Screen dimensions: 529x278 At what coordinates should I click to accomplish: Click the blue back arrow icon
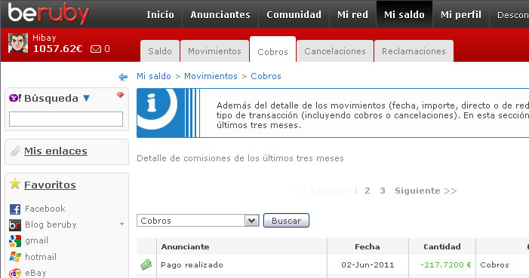pyautogui.click(x=123, y=77)
